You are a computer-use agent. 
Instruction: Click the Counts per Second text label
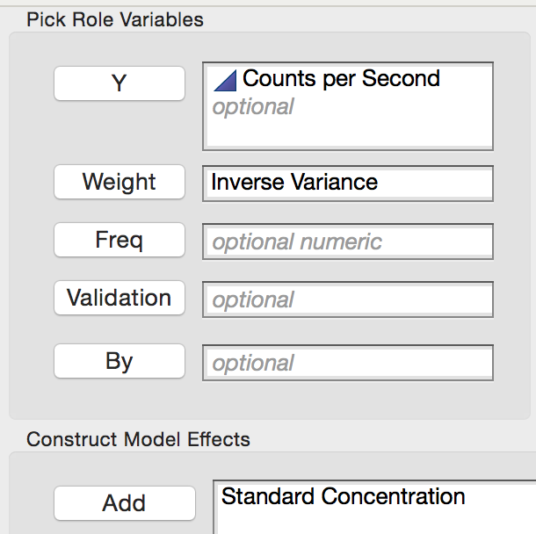[341, 79]
